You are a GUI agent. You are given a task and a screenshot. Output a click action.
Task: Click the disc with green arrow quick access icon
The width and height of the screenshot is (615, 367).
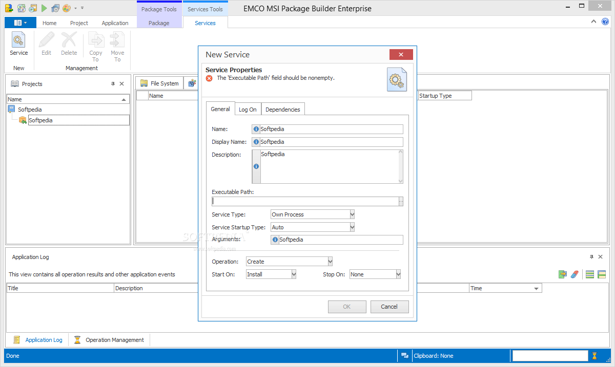(22, 8)
